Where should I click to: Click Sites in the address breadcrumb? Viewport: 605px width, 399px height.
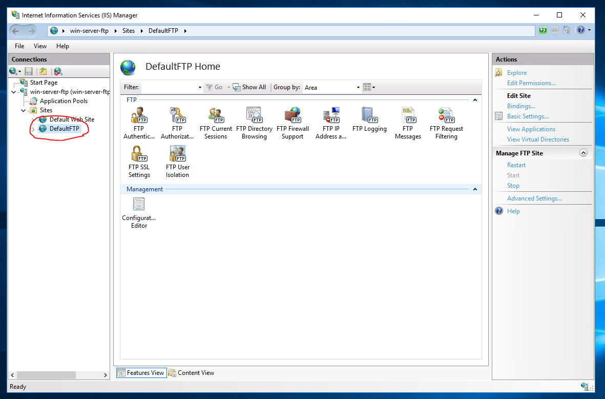pos(129,31)
